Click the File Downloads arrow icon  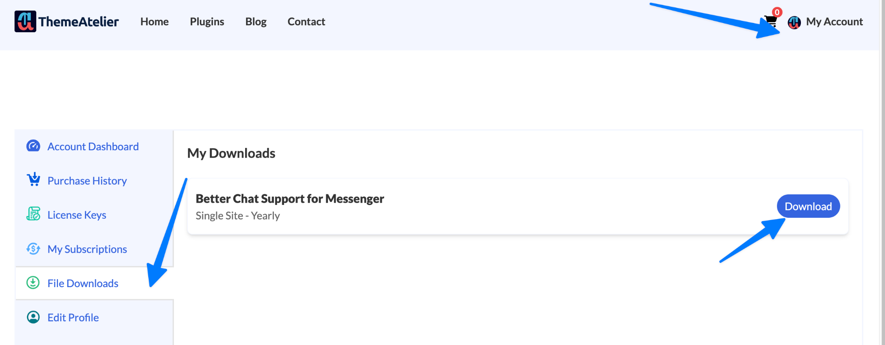tap(33, 283)
